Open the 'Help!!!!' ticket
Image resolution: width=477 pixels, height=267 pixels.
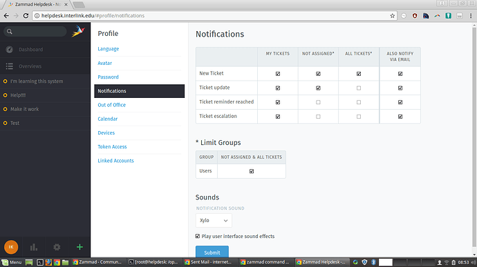coord(45,95)
